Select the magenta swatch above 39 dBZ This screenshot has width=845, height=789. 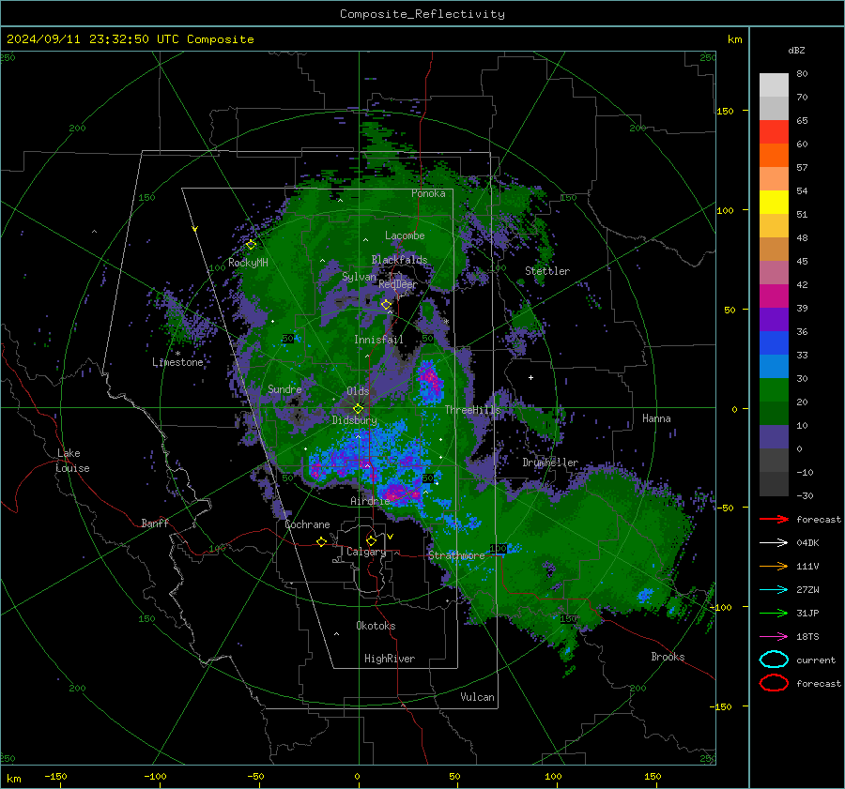(774, 296)
